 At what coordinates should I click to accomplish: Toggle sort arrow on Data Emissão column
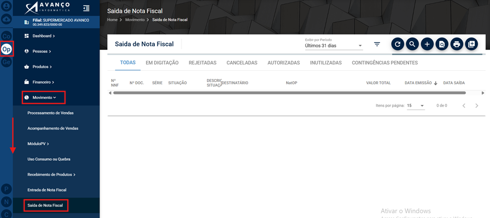click(x=435, y=83)
